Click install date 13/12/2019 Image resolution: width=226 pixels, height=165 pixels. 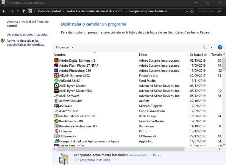coord(198,131)
